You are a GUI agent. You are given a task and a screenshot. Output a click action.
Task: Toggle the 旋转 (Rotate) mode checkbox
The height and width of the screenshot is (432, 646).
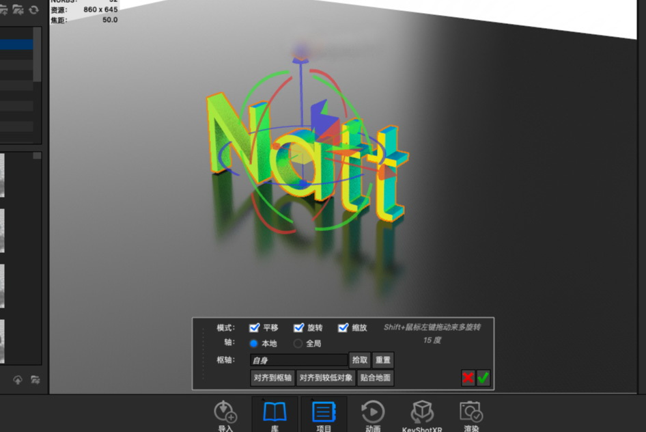coord(298,327)
